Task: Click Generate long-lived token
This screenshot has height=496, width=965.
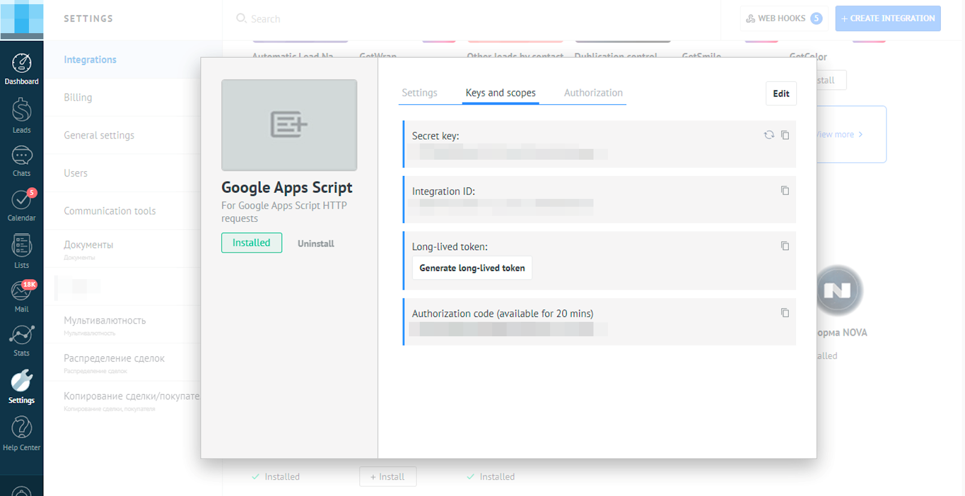Action: [x=472, y=268]
